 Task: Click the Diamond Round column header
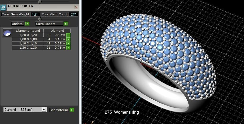point(28,31)
